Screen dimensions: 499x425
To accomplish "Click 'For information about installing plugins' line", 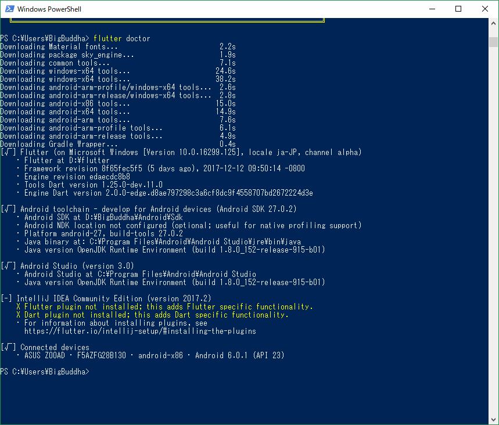I will 112,323.
